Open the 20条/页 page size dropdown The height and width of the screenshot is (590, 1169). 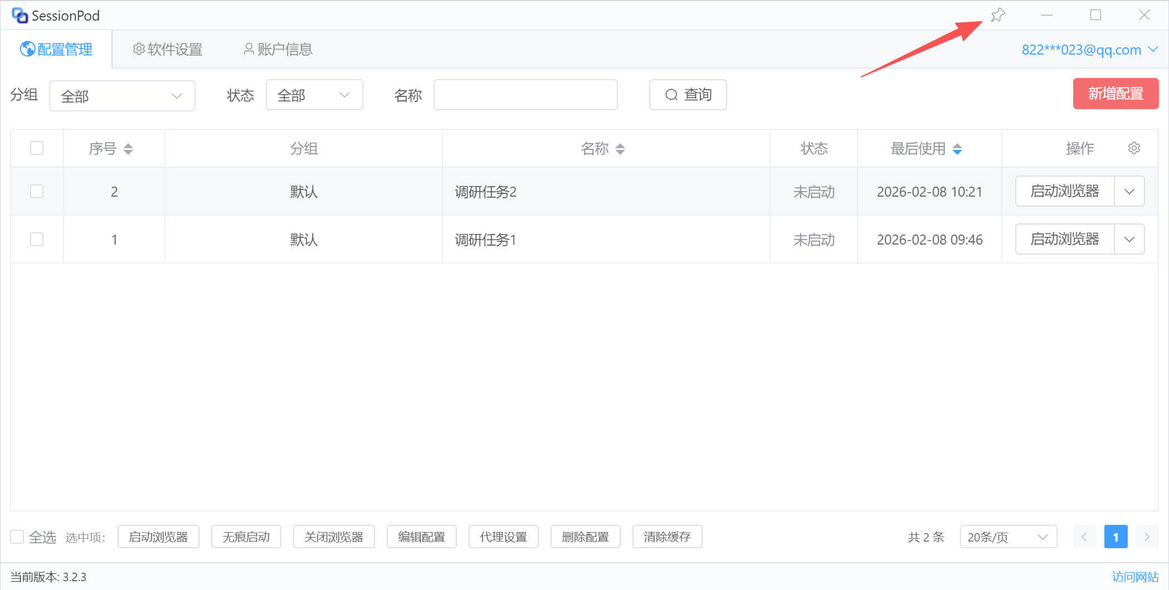click(x=1008, y=537)
